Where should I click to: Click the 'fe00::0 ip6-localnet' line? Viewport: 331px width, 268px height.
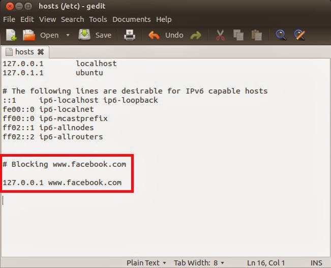tap(48, 109)
